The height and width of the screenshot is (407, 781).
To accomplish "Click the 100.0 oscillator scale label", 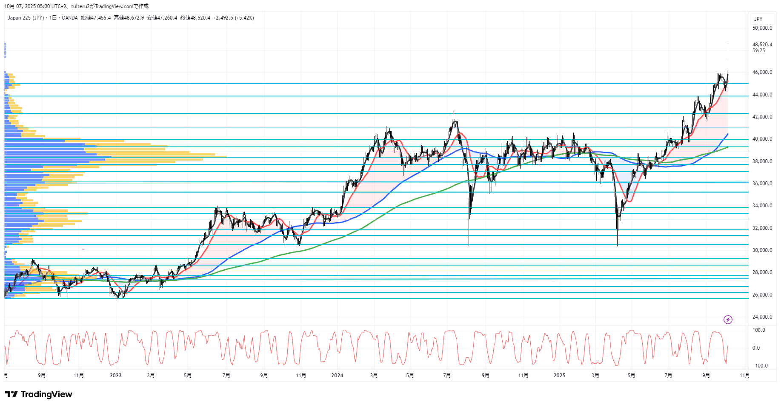I will 758,330.
